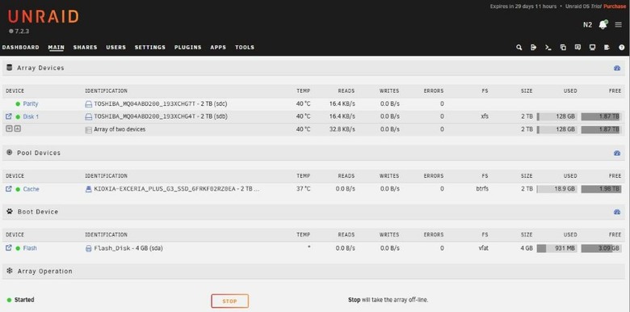Click the Parity green status indicator

coord(18,104)
